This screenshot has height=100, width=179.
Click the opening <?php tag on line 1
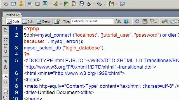(31, 29)
